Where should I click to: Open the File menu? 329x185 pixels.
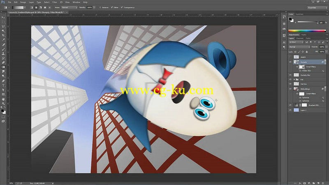pyautogui.click(x=9, y=2)
